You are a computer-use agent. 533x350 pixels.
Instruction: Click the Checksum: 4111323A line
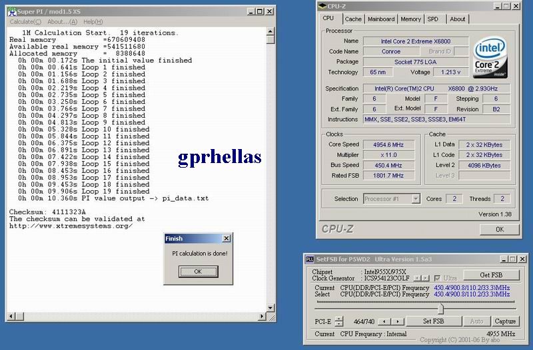(x=47, y=212)
